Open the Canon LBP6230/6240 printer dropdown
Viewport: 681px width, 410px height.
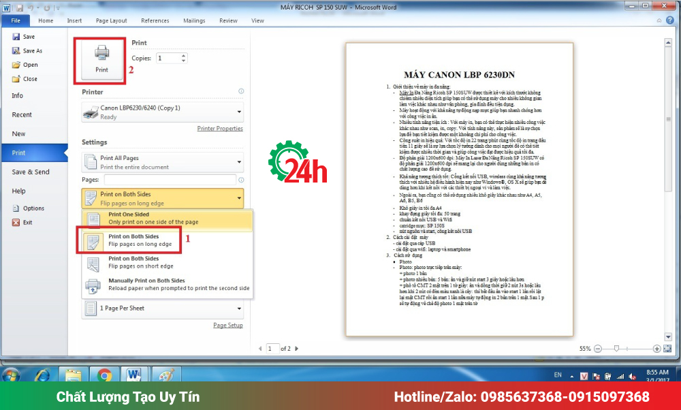point(163,112)
